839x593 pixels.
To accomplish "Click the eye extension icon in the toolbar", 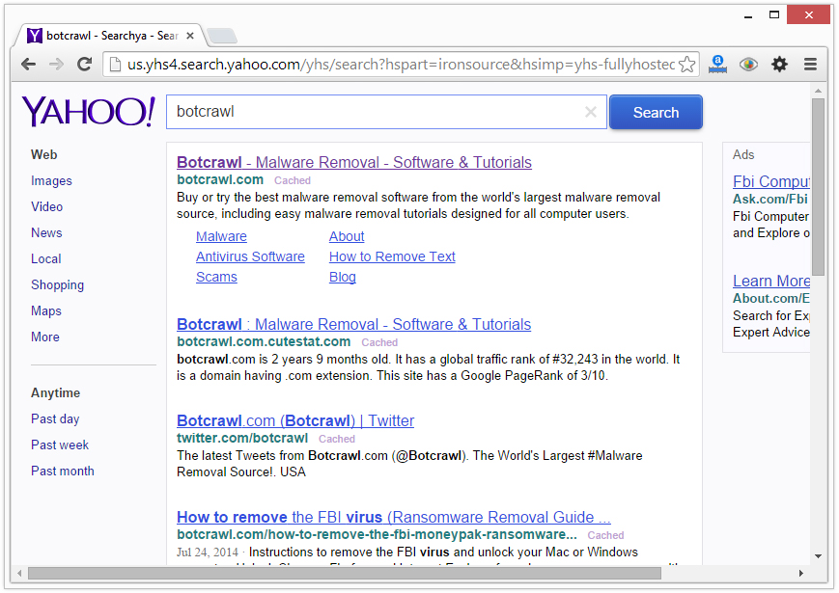I will (x=748, y=65).
